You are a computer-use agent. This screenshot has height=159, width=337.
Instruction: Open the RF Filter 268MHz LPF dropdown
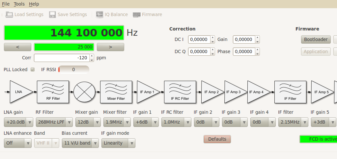(54, 122)
